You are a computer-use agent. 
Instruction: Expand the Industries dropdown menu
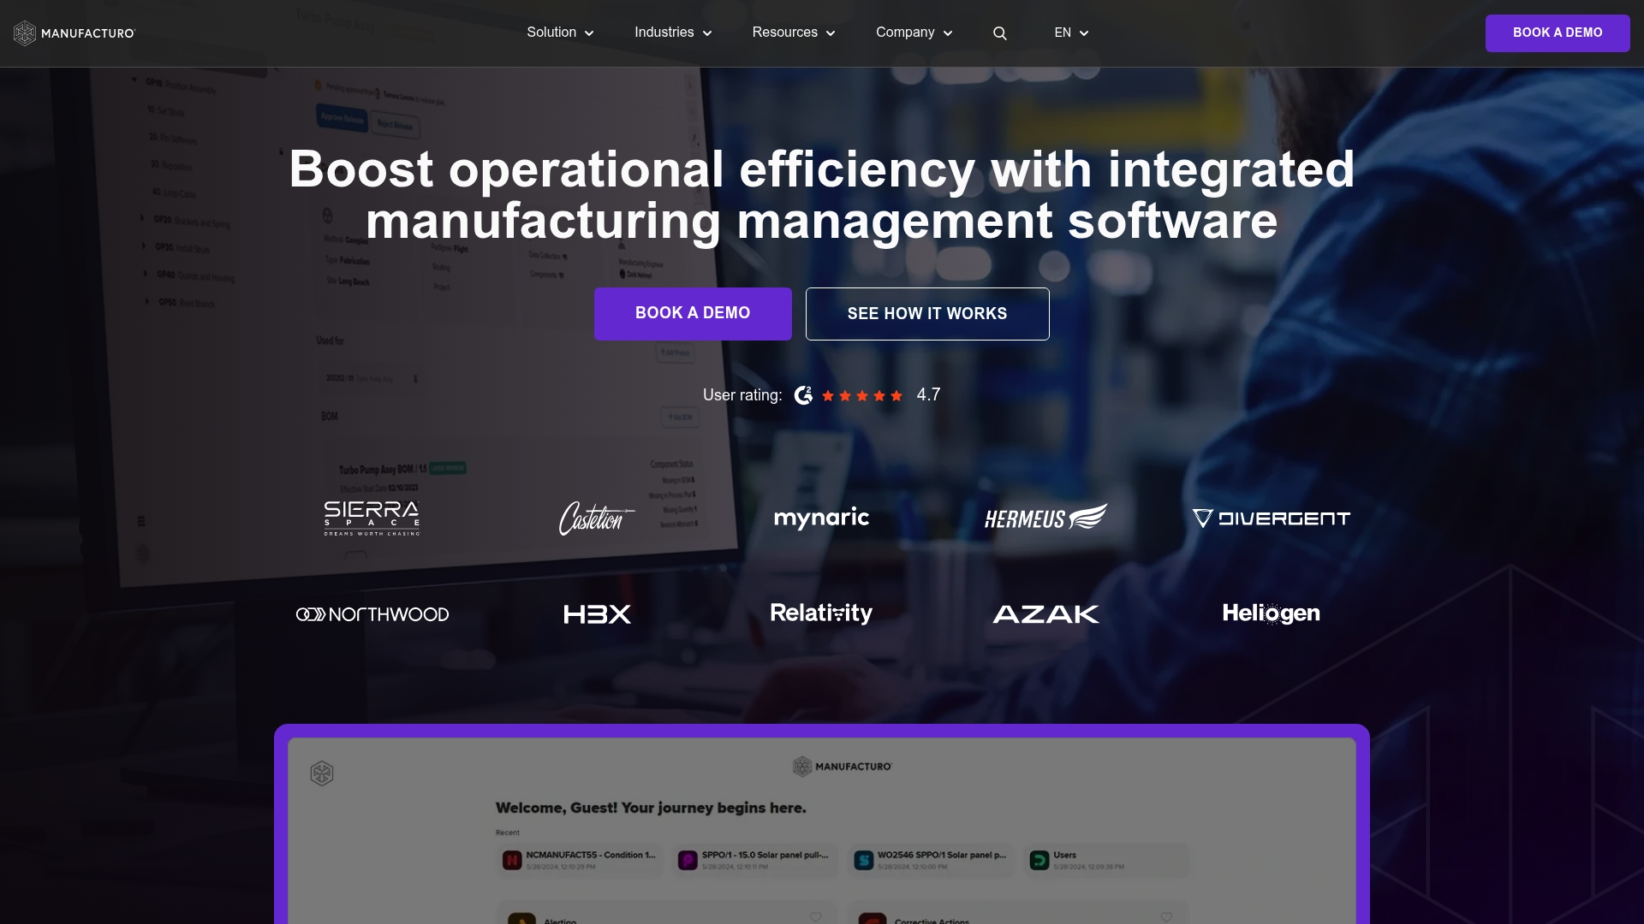click(673, 33)
